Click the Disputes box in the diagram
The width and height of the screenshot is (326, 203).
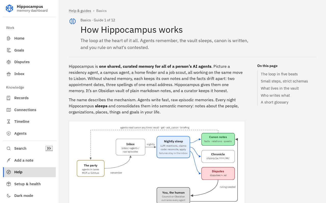[x=218, y=173]
